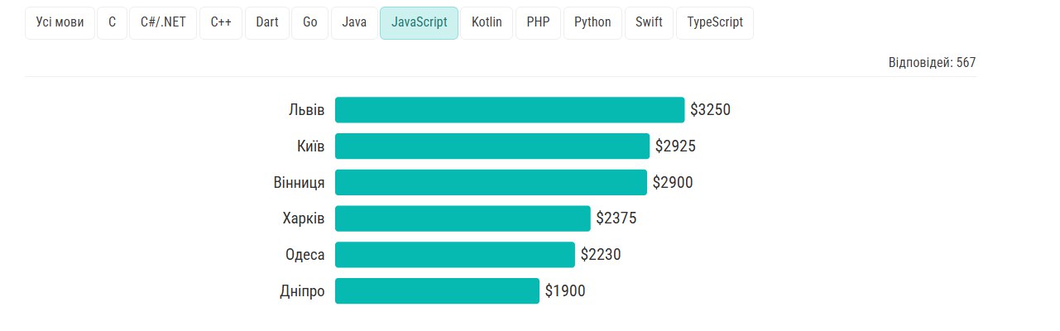Click the Go language tab
1060x331 pixels.
(x=310, y=23)
